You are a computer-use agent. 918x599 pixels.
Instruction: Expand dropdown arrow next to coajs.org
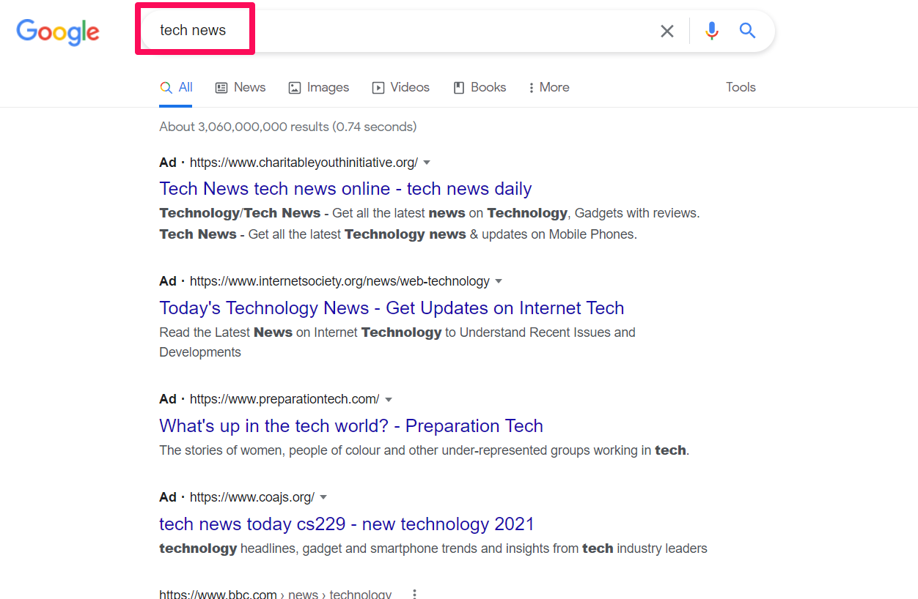pos(323,497)
